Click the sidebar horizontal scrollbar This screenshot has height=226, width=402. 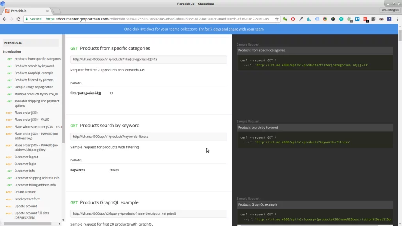[x=28, y=224]
